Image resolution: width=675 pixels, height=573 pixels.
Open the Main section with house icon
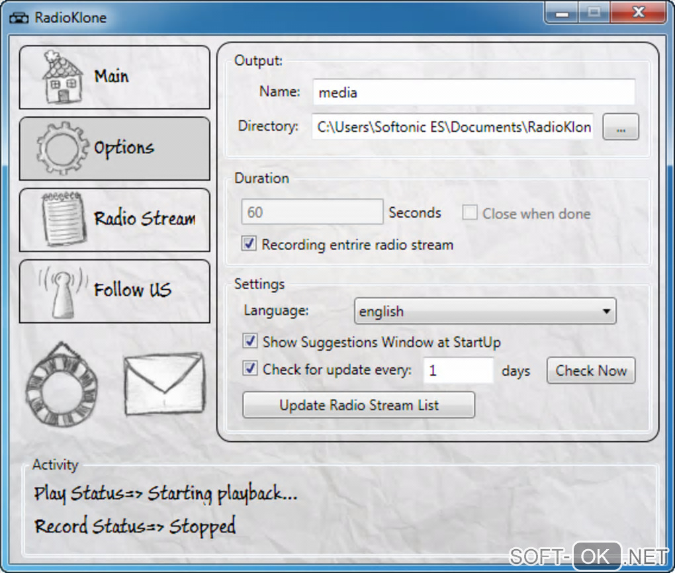coord(114,77)
